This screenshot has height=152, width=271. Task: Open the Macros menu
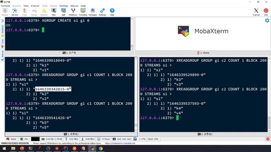pos(75,5)
